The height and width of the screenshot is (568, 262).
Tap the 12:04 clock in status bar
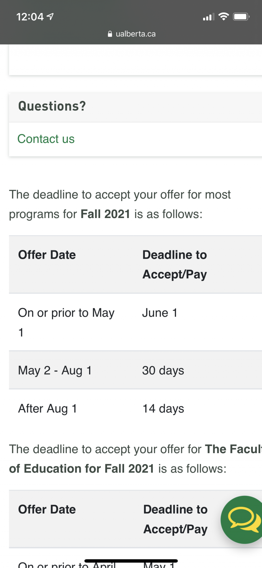point(30,17)
